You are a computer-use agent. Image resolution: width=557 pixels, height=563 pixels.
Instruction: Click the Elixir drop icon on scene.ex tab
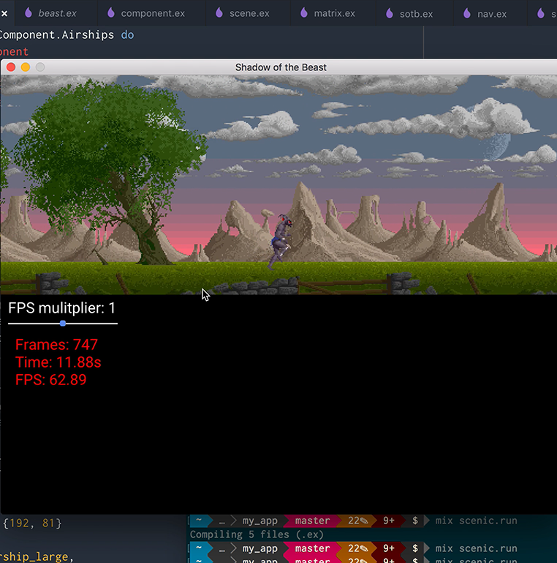[x=219, y=13]
